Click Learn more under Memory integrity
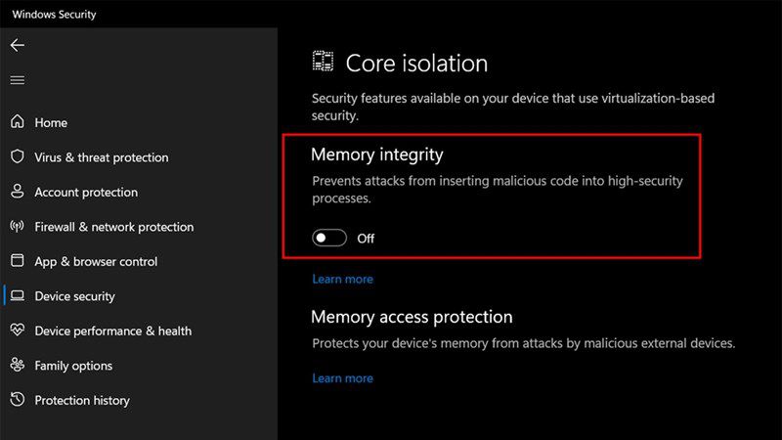 pos(343,280)
